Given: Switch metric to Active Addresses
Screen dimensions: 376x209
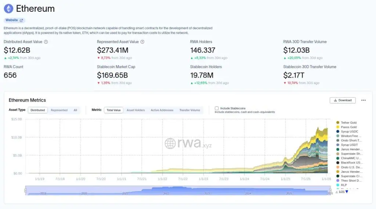Looking at the screenshot, I should tap(162, 110).
